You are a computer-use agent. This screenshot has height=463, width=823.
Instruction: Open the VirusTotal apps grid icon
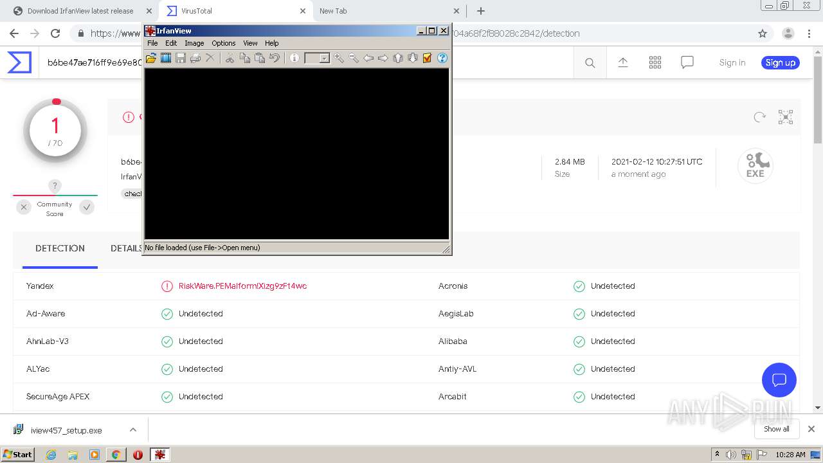[655, 62]
